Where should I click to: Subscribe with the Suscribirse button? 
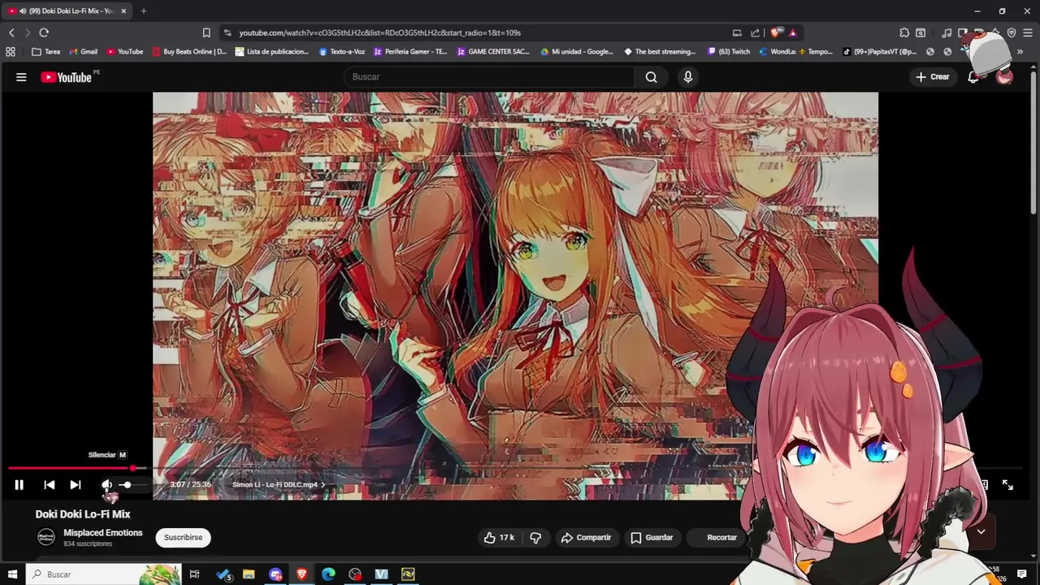pos(183,537)
